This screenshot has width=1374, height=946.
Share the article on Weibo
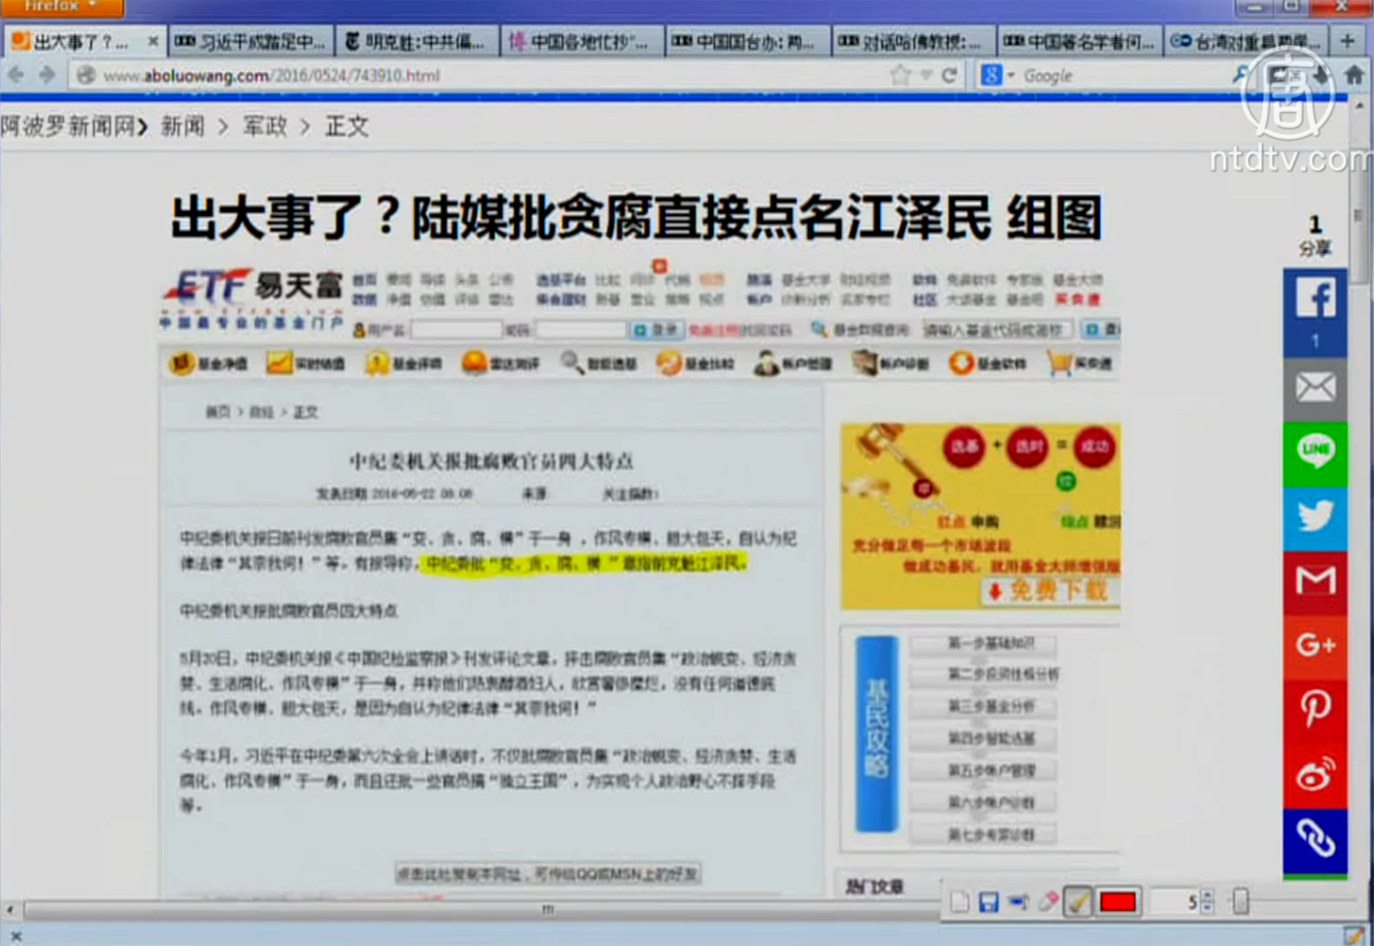tap(1315, 774)
